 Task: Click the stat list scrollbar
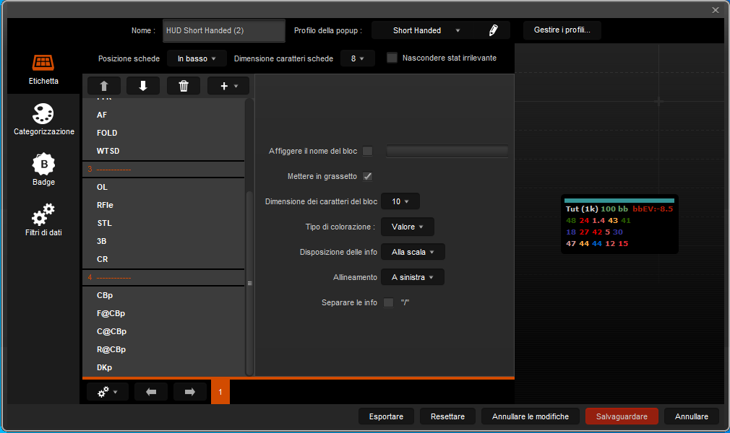(249, 283)
